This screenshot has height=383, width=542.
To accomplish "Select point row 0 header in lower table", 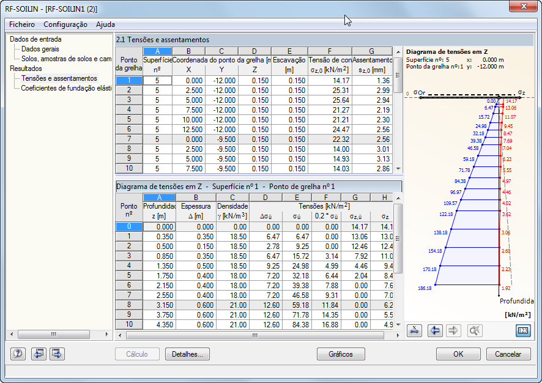I will coord(129,226).
